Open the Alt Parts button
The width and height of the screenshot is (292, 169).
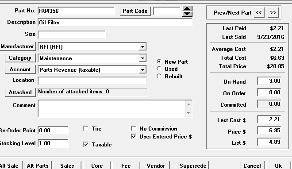coord(38,165)
